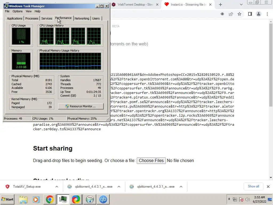This screenshot has height=205, width=273.
Task: Switch to Chrome in the taskbar
Action: 50,199
